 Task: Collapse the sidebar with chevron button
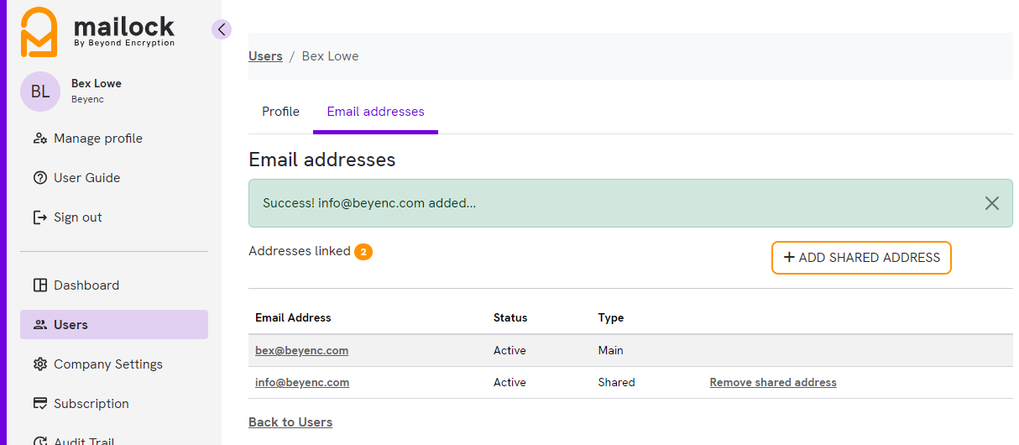tap(222, 29)
